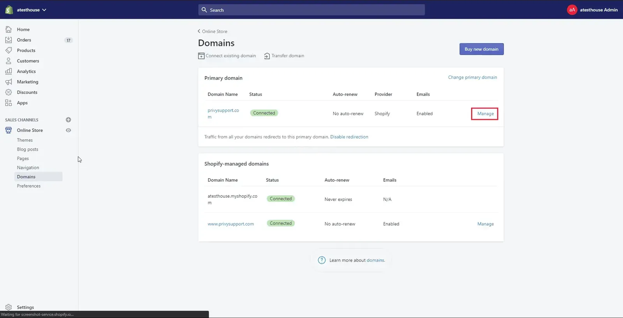Viewport: 623px width, 318px height.
Task: Click the Settings gear icon
Action: pyautogui.click(x=9, y=307)
